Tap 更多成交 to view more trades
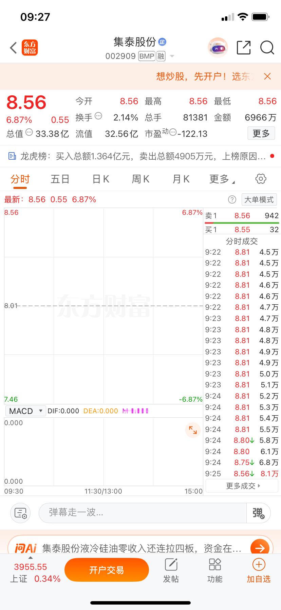The height and width of the screenshot is (610, 281). click(x=242, y=486)
